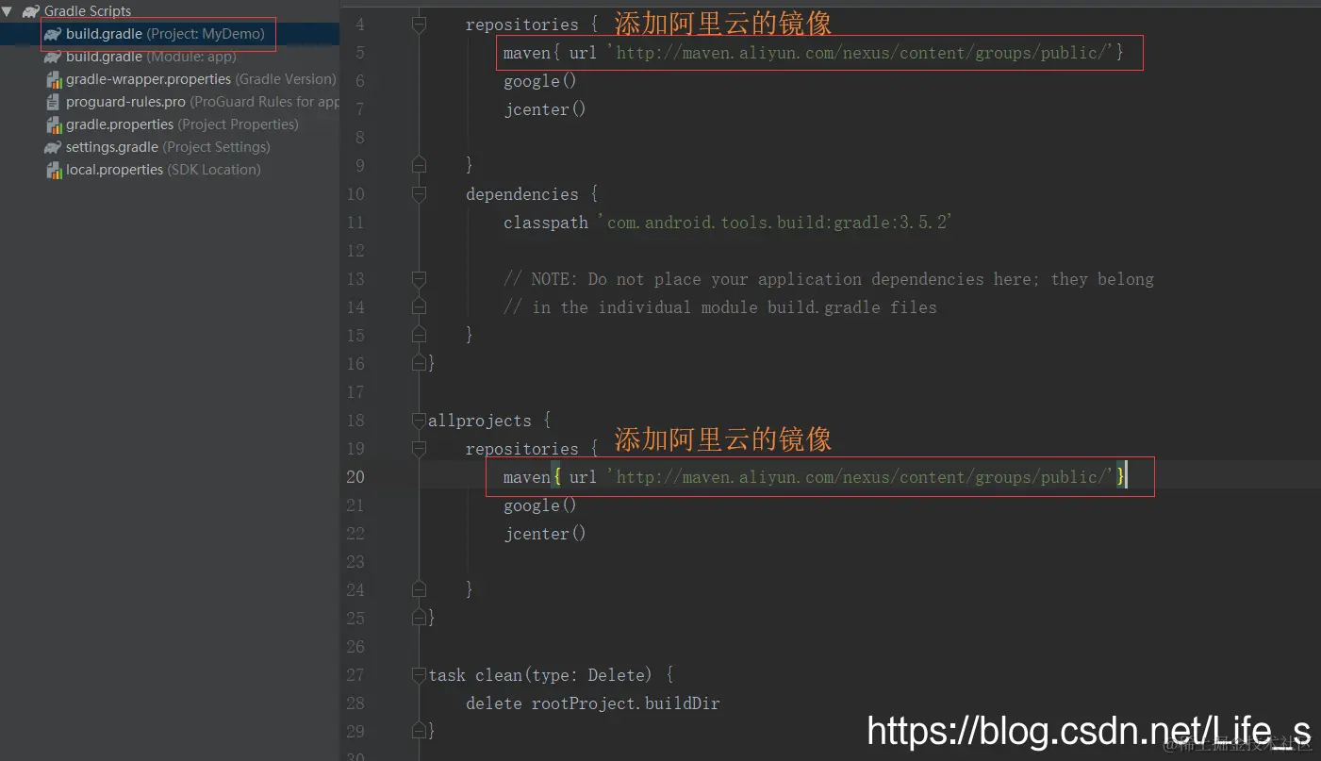Click line number 28 in the gutter
The image size is (1321, 761).
coord(355,703)
